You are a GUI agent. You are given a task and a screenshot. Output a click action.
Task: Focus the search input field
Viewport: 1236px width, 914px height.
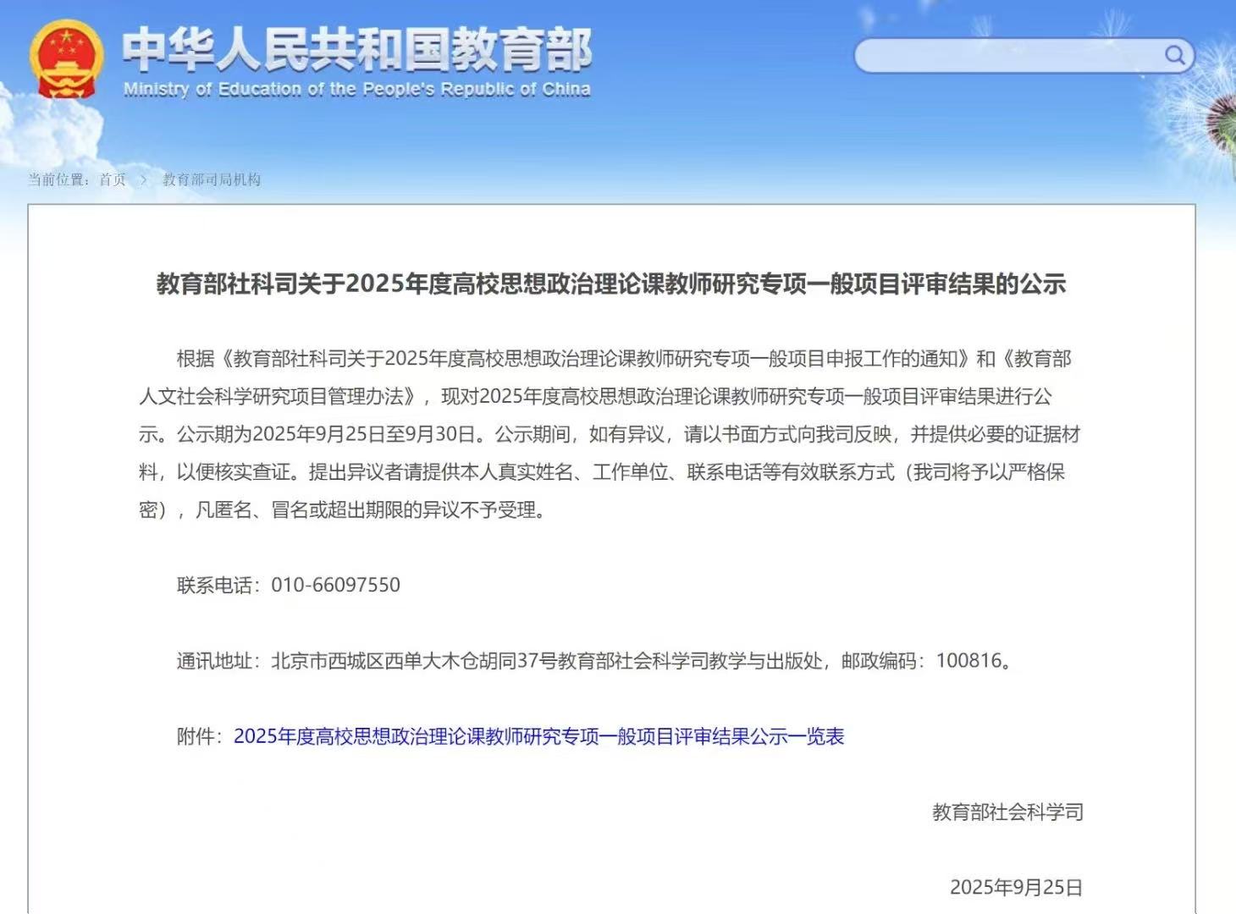click(1007, 56)
